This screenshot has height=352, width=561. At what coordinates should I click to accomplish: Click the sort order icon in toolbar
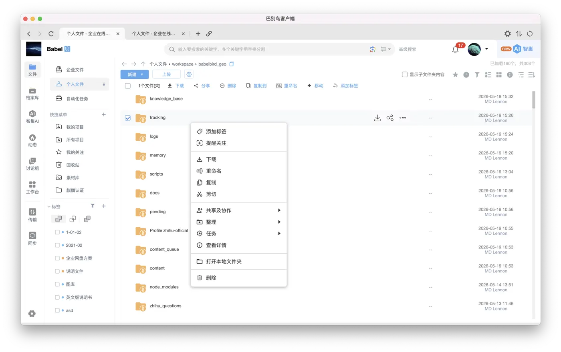coord(532,75)
